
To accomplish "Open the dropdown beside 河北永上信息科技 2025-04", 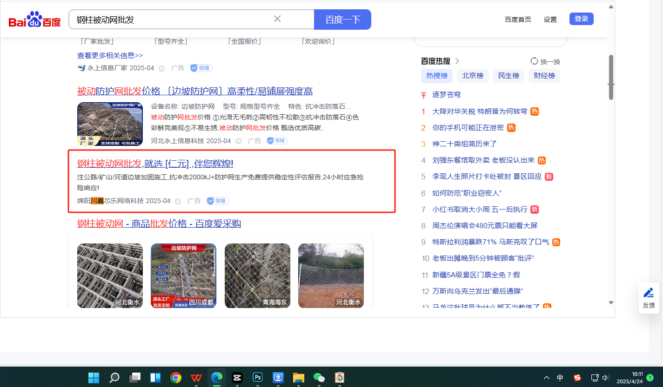I will [238, 141].
